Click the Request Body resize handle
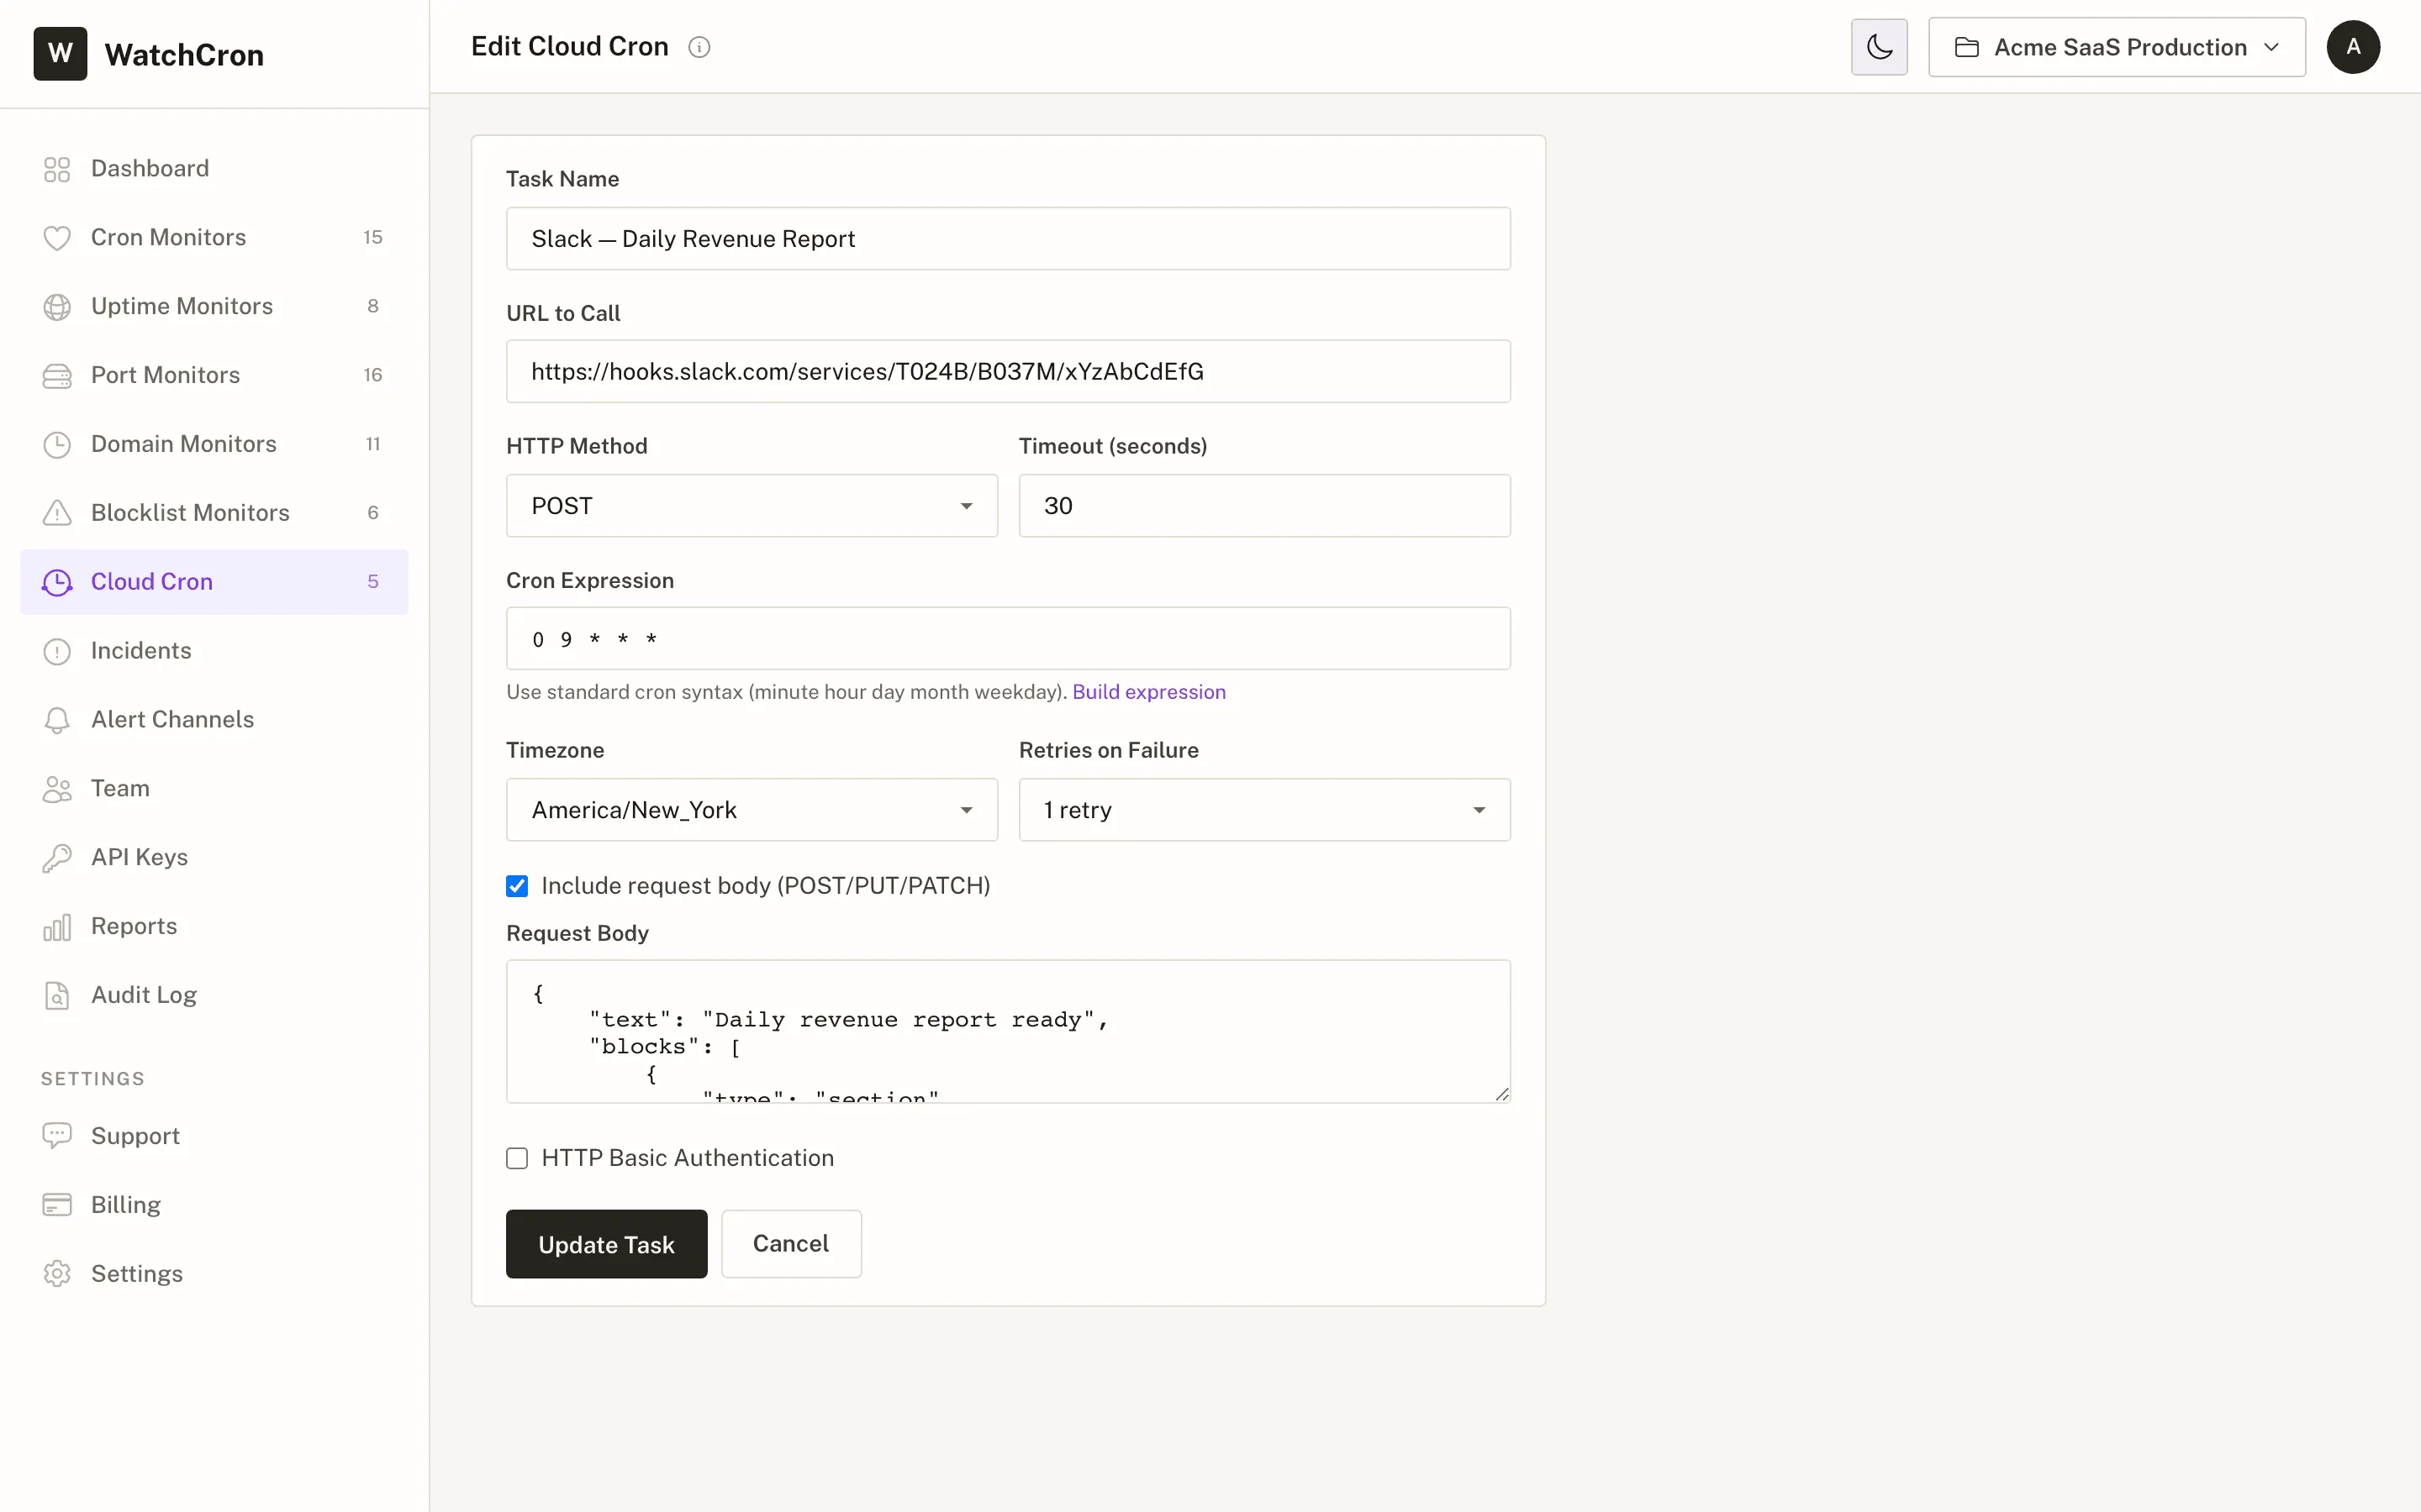 (1501, 1095)
